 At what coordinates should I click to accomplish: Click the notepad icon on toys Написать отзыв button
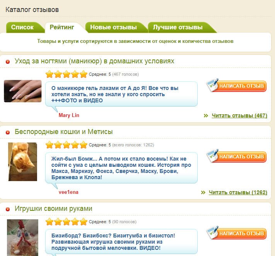212,233
